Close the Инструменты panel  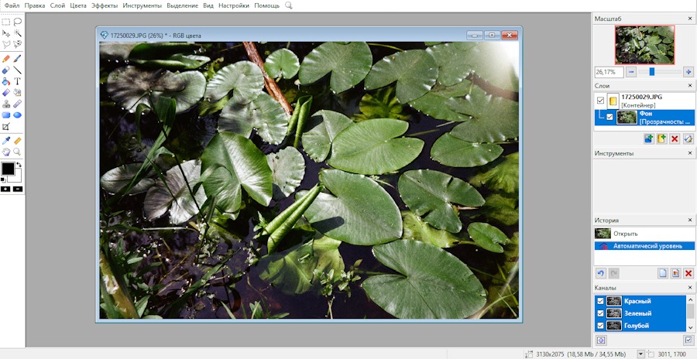(688, 153)
